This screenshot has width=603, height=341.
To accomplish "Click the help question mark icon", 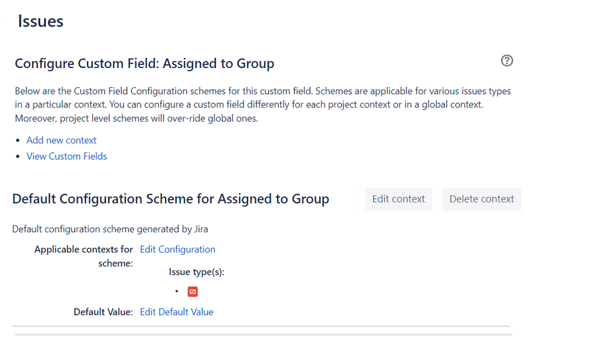I will pos(507,60).
